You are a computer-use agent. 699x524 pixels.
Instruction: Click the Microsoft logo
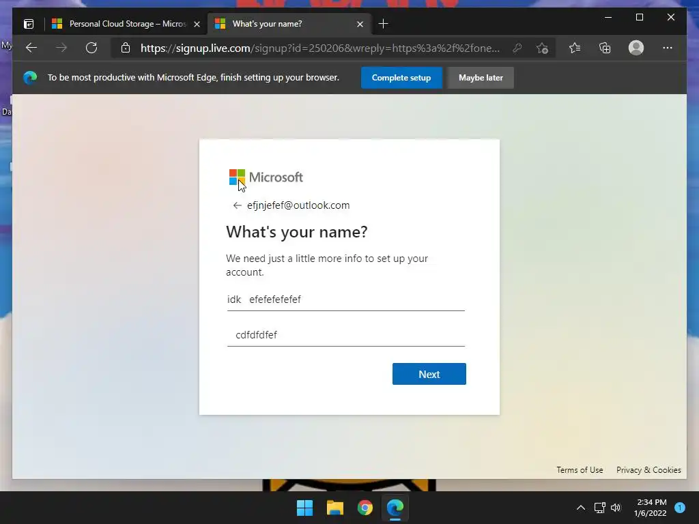tap(266, 177)
